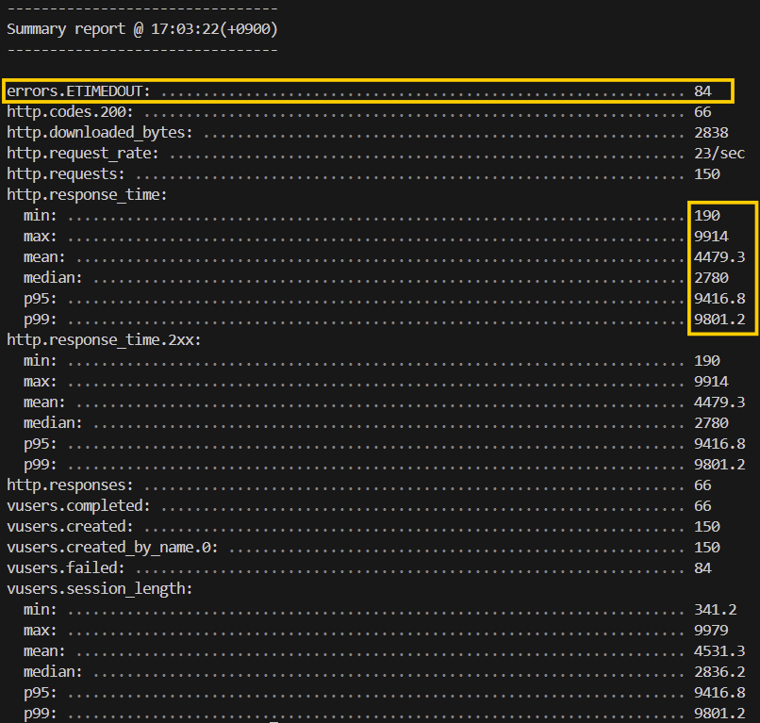Select the http.codes.200 label
Screen dimensions: 760x723
point(70,112)
